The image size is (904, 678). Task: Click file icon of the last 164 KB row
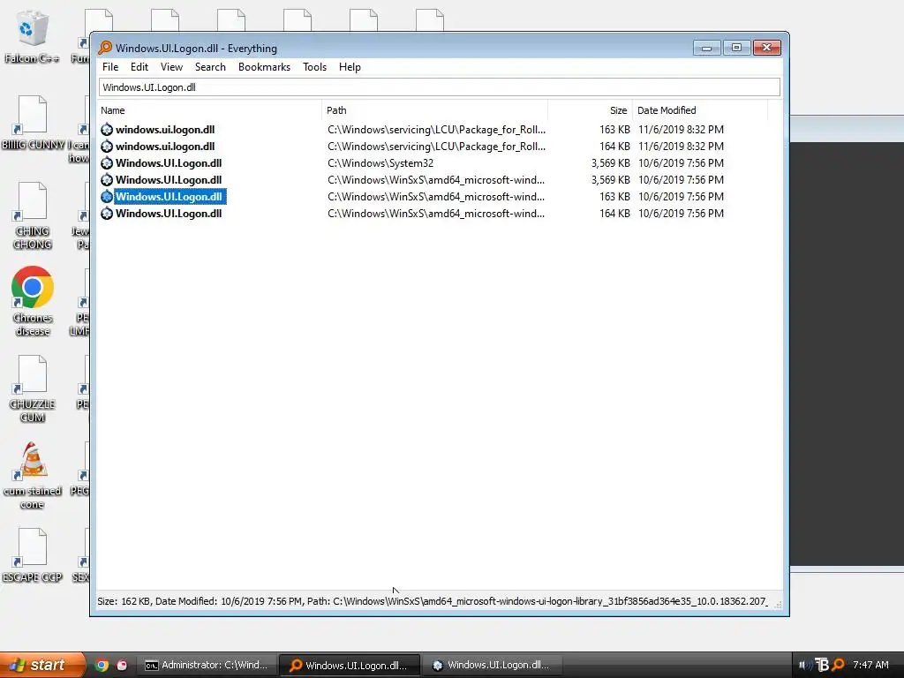[x=107, y=214]
